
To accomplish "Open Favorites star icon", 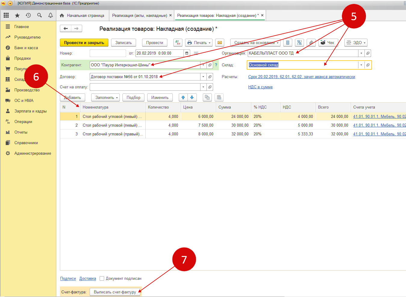I will coord(17,15).
